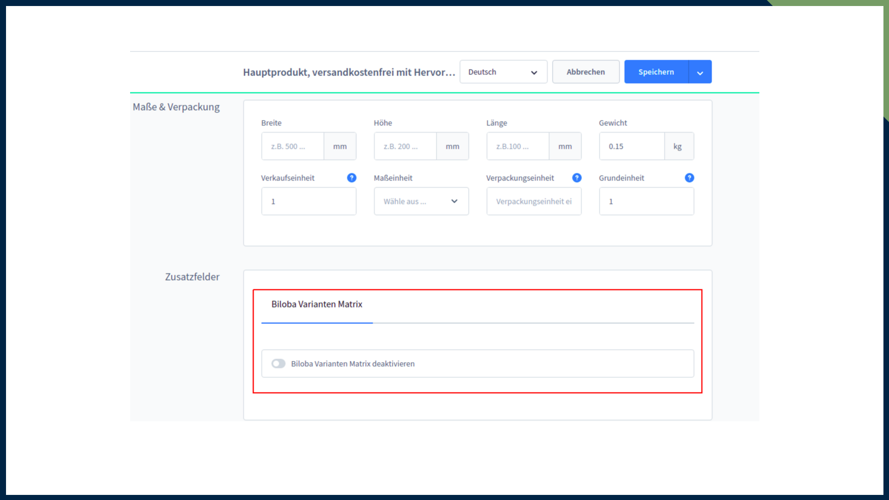Click help icon next to Grundeinheit
The width and height of the screenshot is (889, 500).
pyautogui.click(x=689, y=178)
